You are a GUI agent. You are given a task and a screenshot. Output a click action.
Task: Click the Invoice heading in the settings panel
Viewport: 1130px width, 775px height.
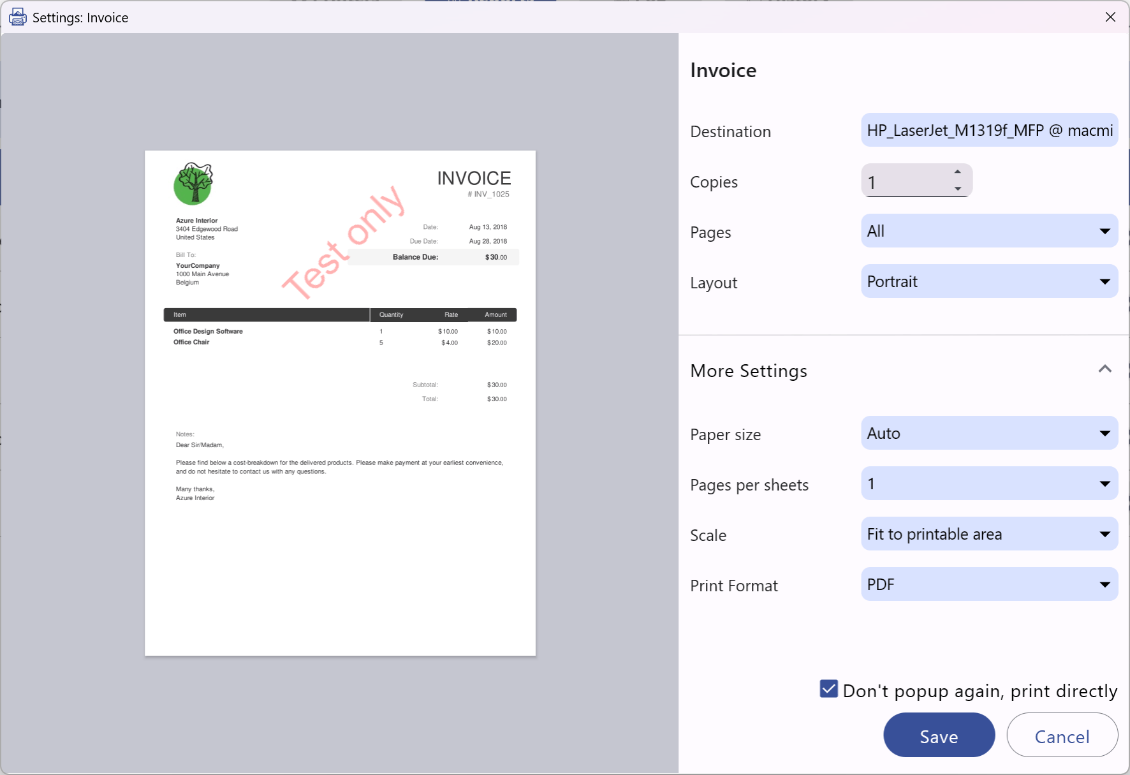723,70
